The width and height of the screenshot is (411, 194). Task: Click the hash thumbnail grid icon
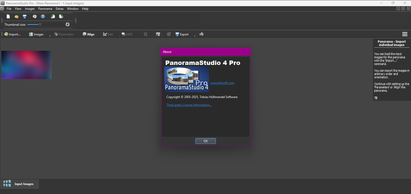(68, 24)
